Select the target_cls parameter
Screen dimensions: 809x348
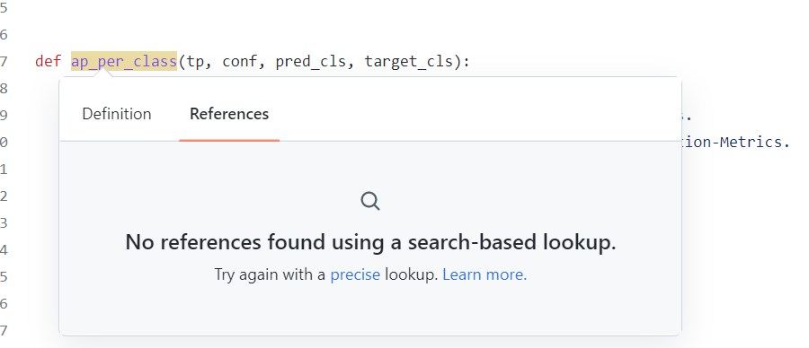click(409, 62)
